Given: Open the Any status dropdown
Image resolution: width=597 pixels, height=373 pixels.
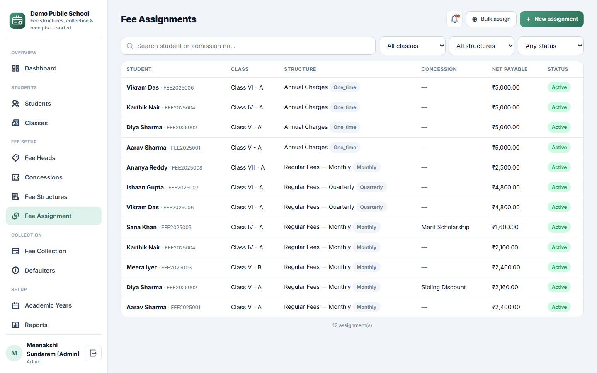Looking at the screenshot, I should pyautogui.click(x=551, y=46).
